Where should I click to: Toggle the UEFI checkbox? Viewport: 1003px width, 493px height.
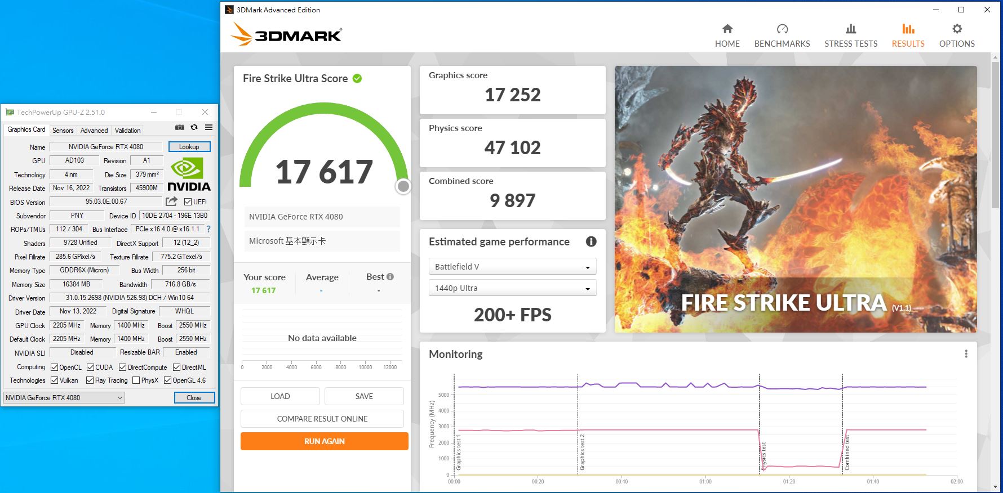pyautogui.click(x=188, y=202)
